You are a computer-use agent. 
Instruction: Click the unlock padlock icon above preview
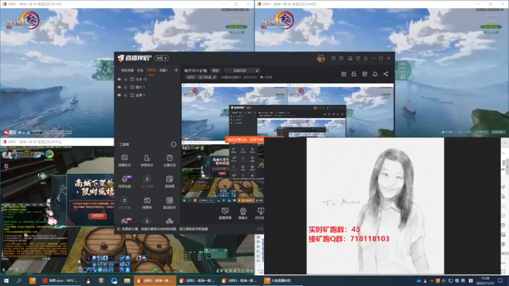[x=354, y=74]
